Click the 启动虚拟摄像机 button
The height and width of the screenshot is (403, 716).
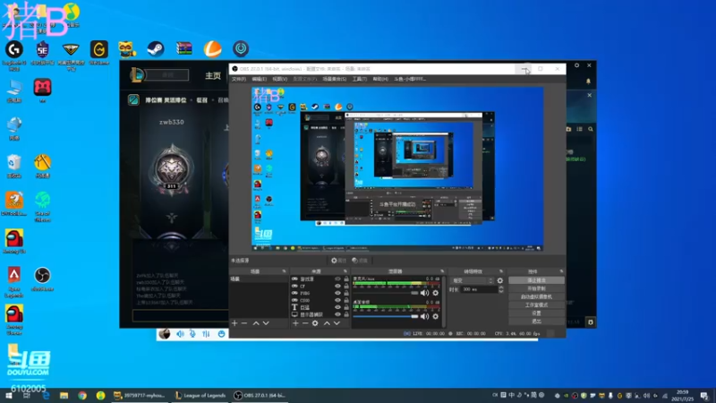click(536, 297)
